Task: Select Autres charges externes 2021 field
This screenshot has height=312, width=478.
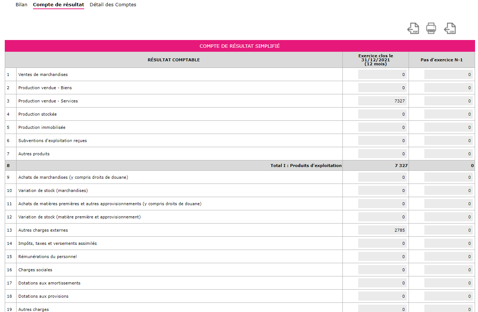Action: click(x=382, y=230)
